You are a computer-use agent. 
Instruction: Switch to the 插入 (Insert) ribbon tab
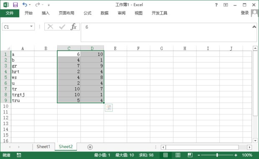pyautogui.click(x=46, y=13)
